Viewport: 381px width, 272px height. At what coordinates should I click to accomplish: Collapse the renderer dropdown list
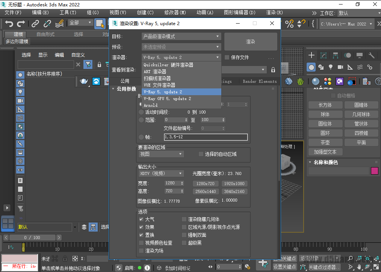click(181, 57)
